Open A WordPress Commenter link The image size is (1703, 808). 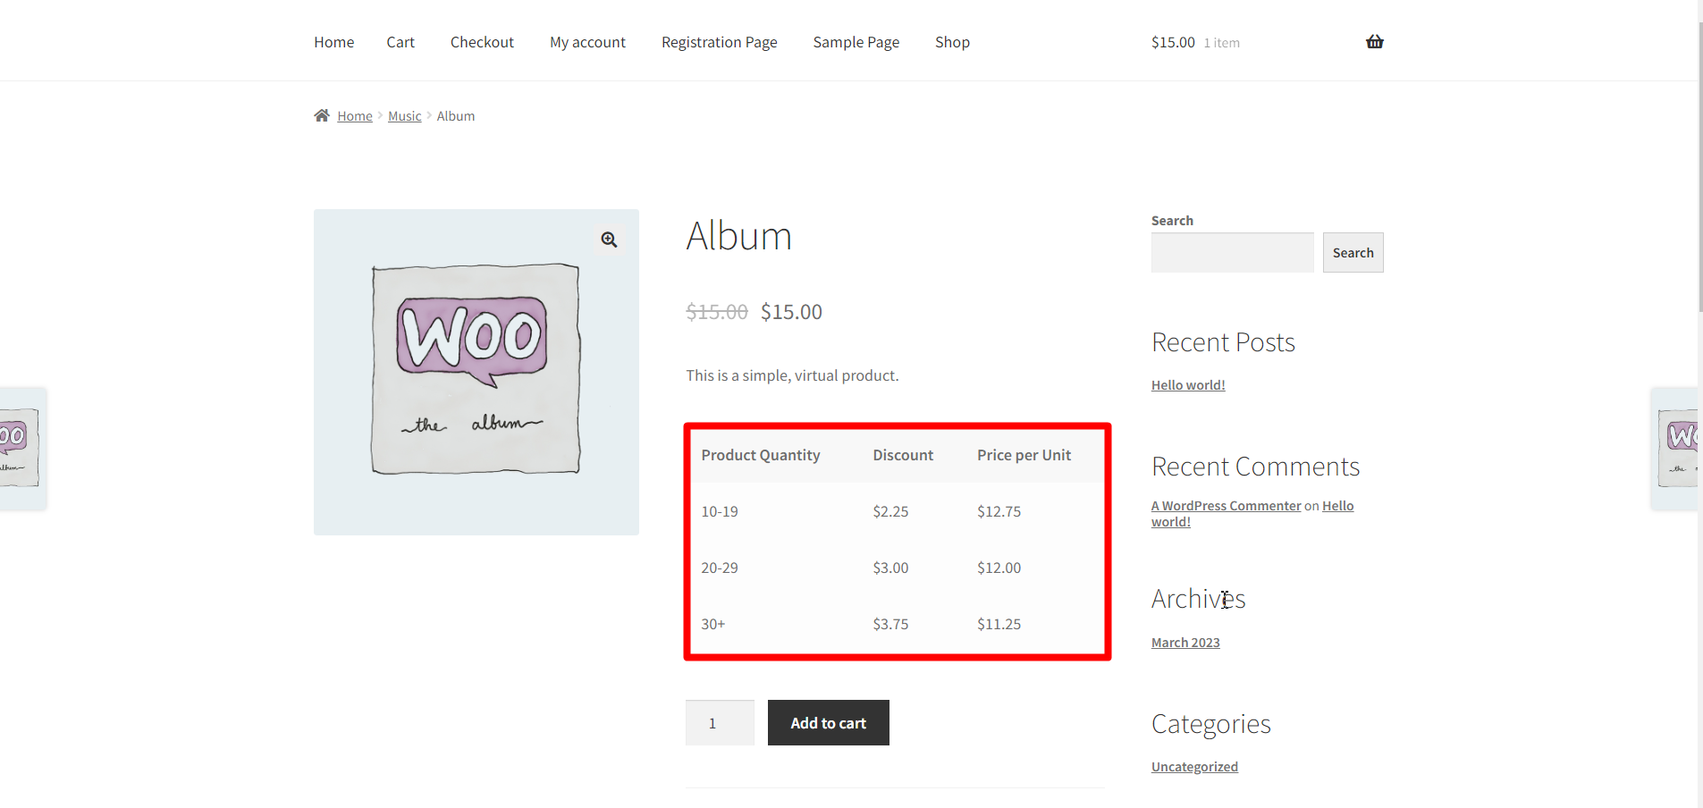click(1226, 506)
